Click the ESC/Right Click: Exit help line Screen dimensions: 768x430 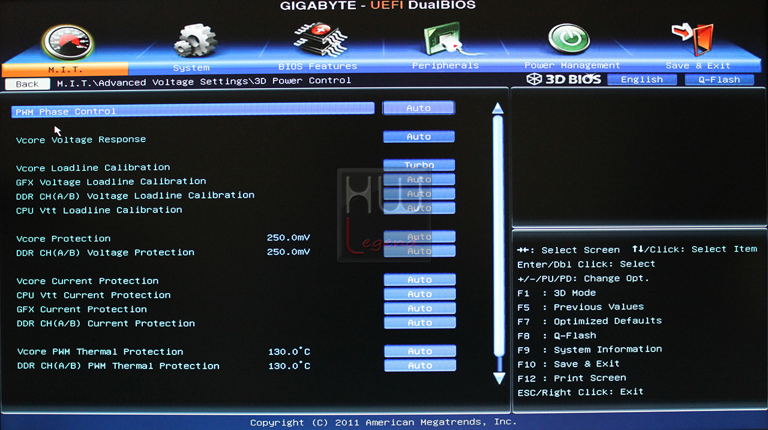coord(581,392)
